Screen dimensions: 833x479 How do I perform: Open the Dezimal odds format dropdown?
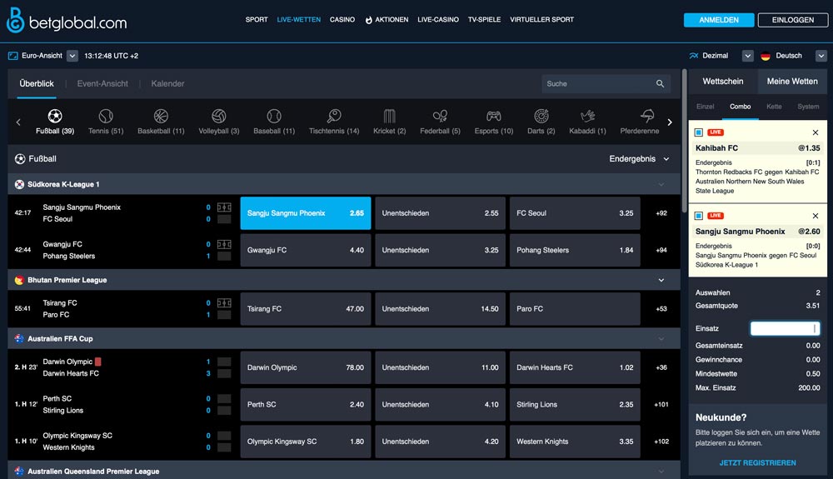click(747, 56)
